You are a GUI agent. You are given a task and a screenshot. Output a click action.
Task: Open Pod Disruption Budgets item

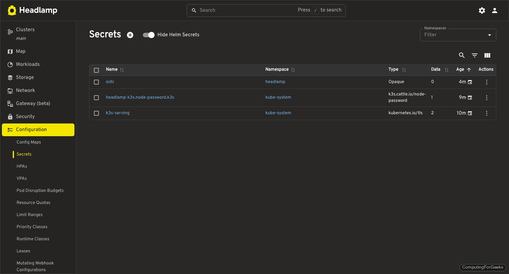[40, 191]
